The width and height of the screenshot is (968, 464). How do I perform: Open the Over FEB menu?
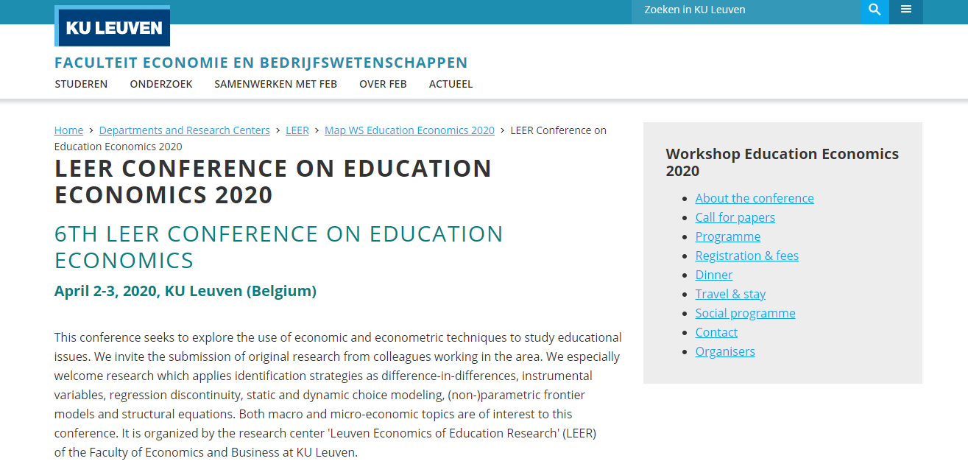pyautogui.click(x=383, y=84)
